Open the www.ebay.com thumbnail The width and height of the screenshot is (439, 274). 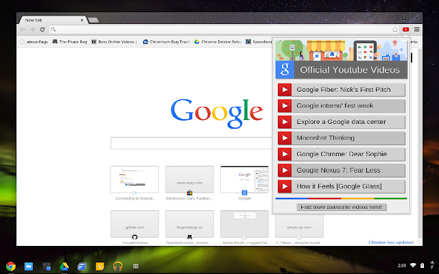[x=189, y=179]
